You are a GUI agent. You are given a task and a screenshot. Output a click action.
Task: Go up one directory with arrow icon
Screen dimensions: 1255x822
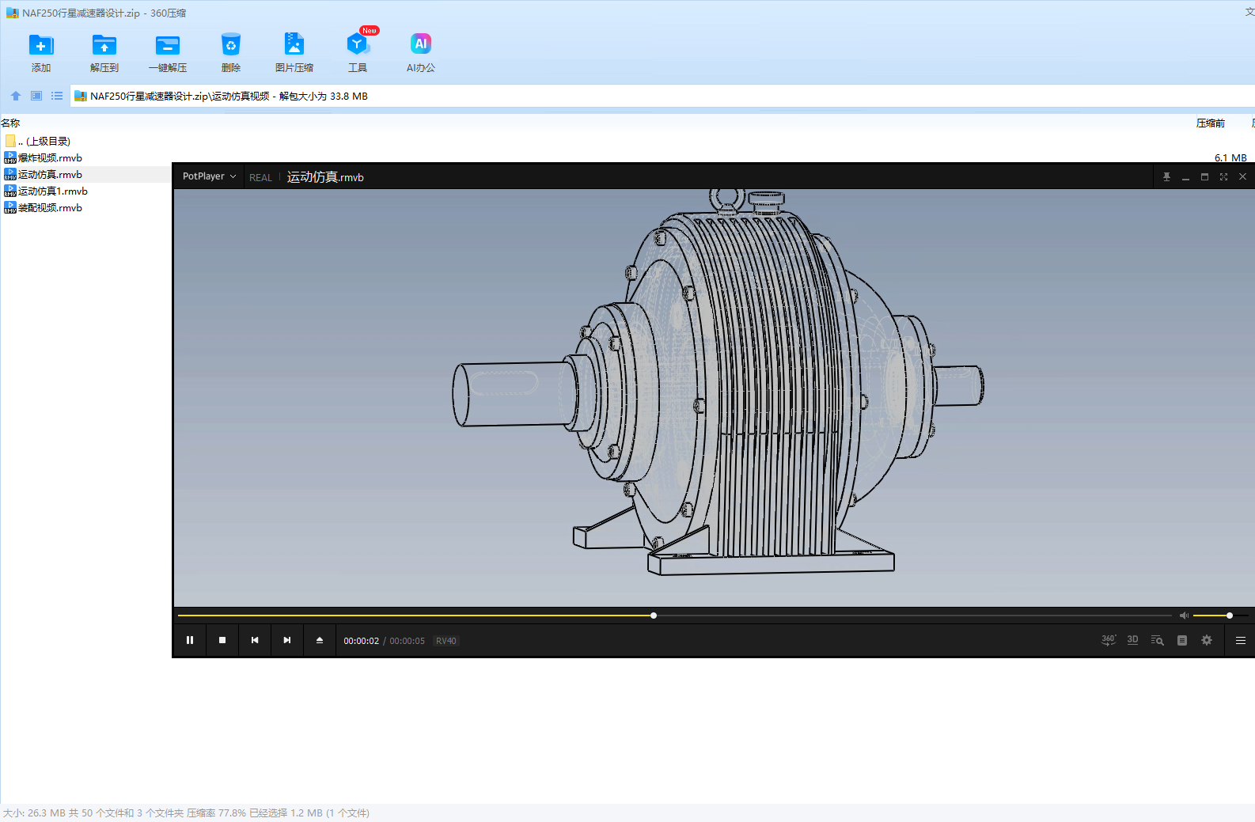(x=16, y=96)
